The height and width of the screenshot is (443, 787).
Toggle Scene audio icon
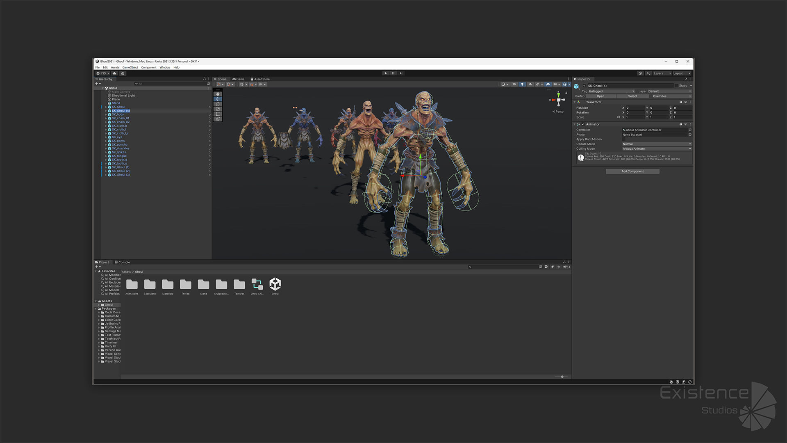[x=530, y=84]
